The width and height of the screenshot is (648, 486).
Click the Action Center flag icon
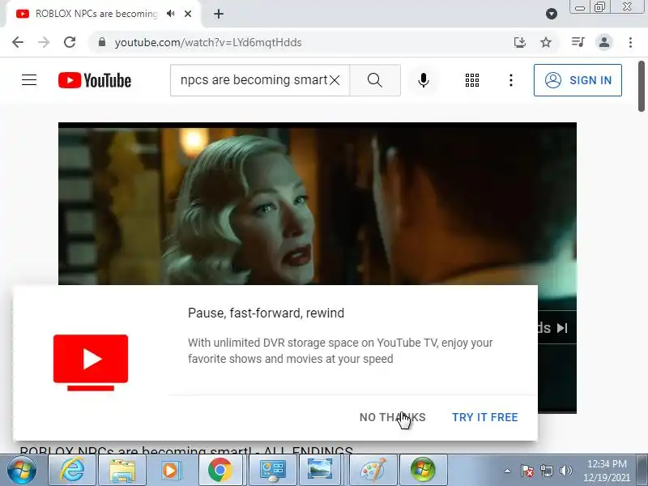[x=527, y=471]
